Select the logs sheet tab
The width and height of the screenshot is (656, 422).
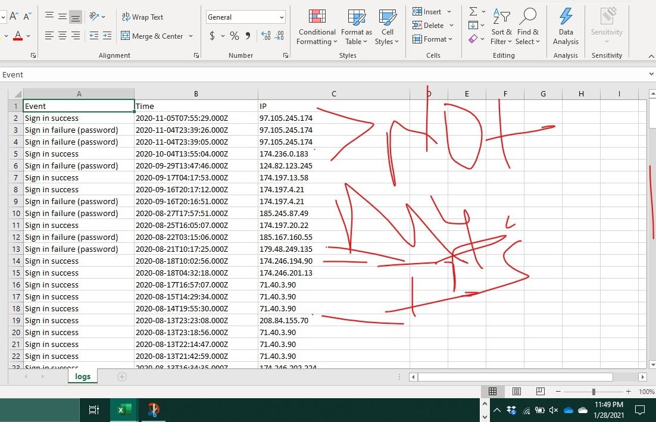point(83,377)
